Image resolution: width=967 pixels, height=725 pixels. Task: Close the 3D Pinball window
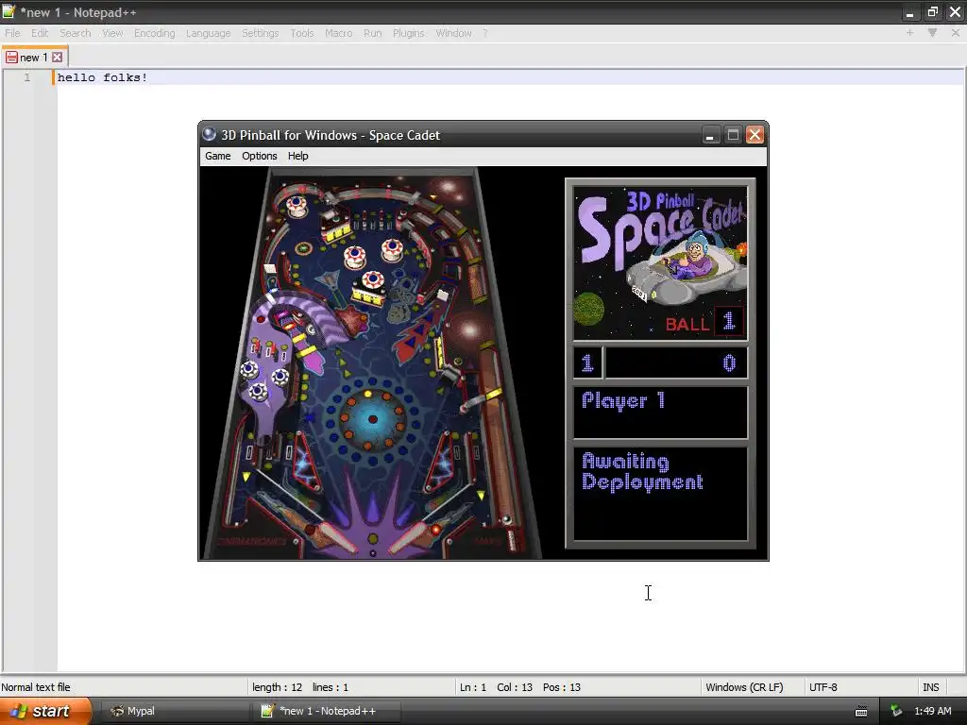pyautogui.click(x=755, y=134)
